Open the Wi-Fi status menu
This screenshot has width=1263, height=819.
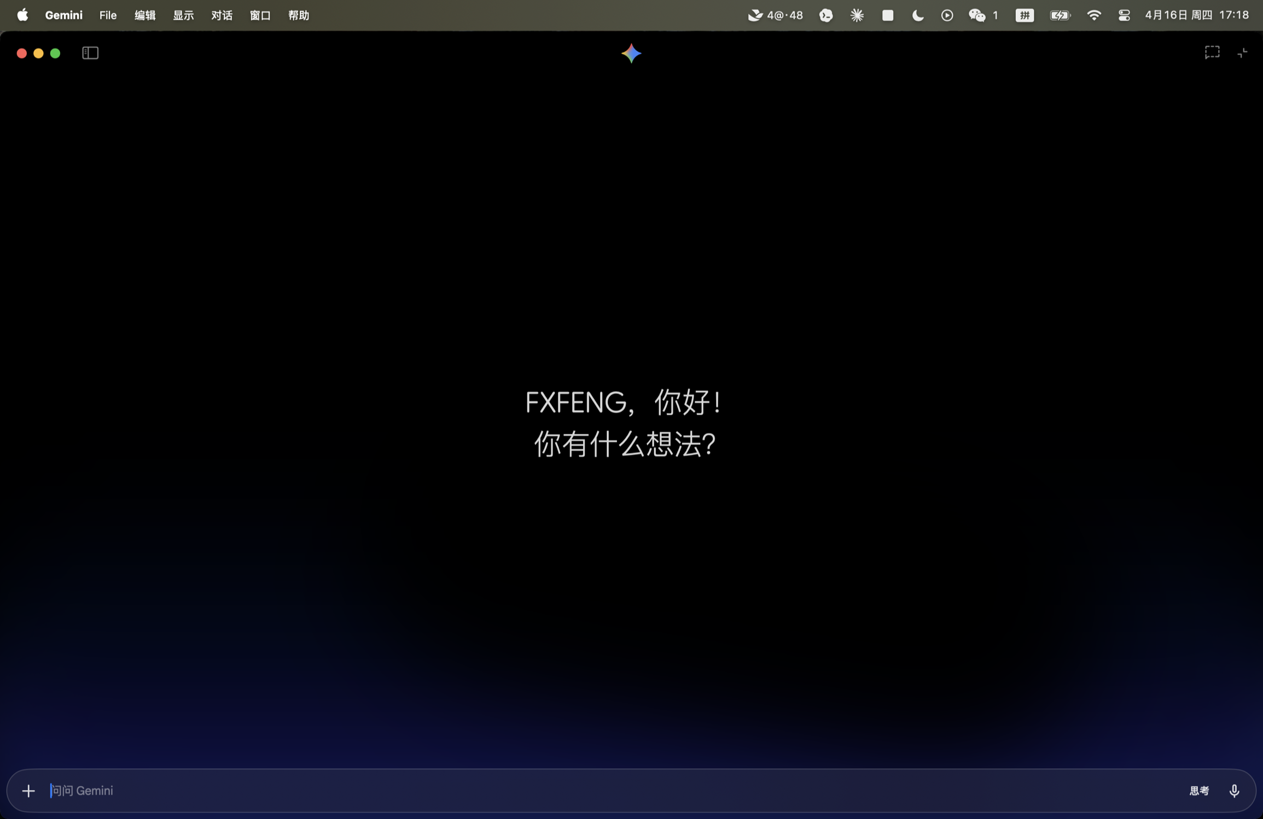click(1093, 15)
